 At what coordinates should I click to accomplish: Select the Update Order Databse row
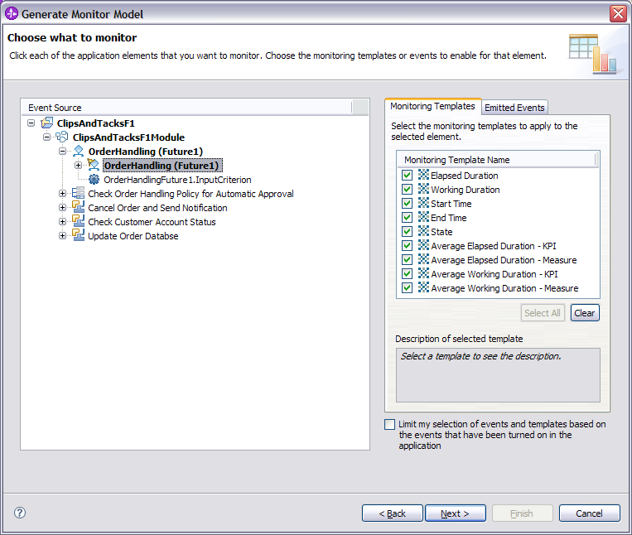click(x=133, y=236)
